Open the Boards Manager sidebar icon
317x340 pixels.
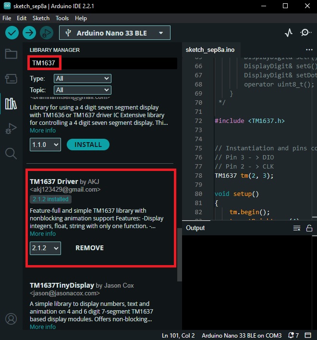pos(11,79)
